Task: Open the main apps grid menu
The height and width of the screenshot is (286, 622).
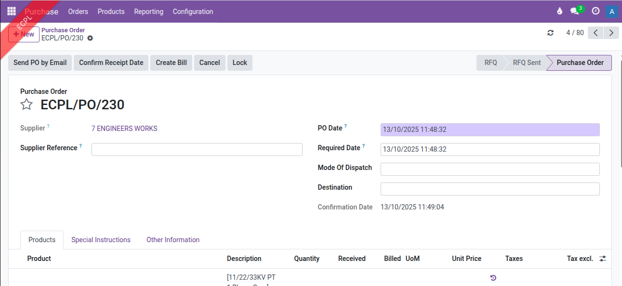Action: (x=12, y=11)
